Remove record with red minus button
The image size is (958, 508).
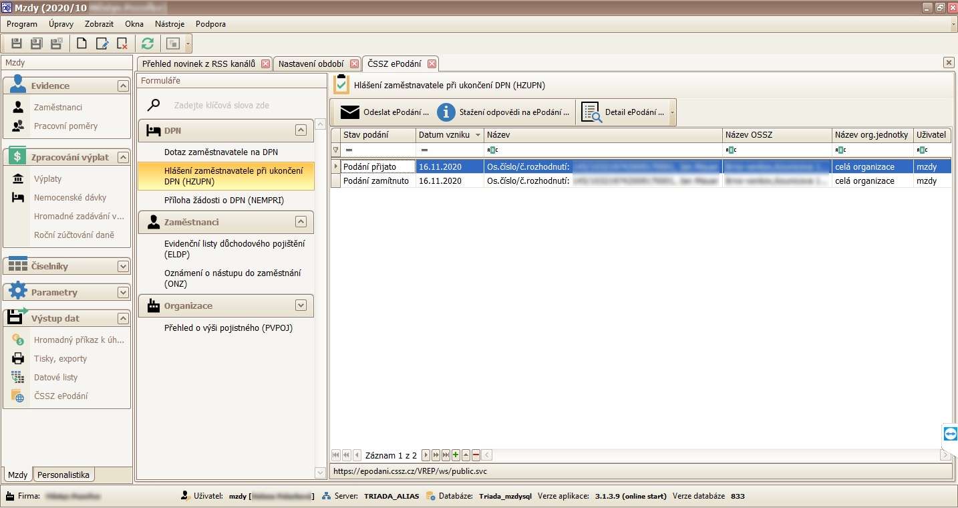(x=476, y=455)
